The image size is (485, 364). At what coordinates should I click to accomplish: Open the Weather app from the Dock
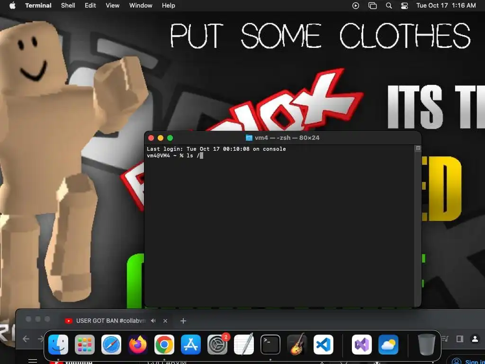pos(388,345)
